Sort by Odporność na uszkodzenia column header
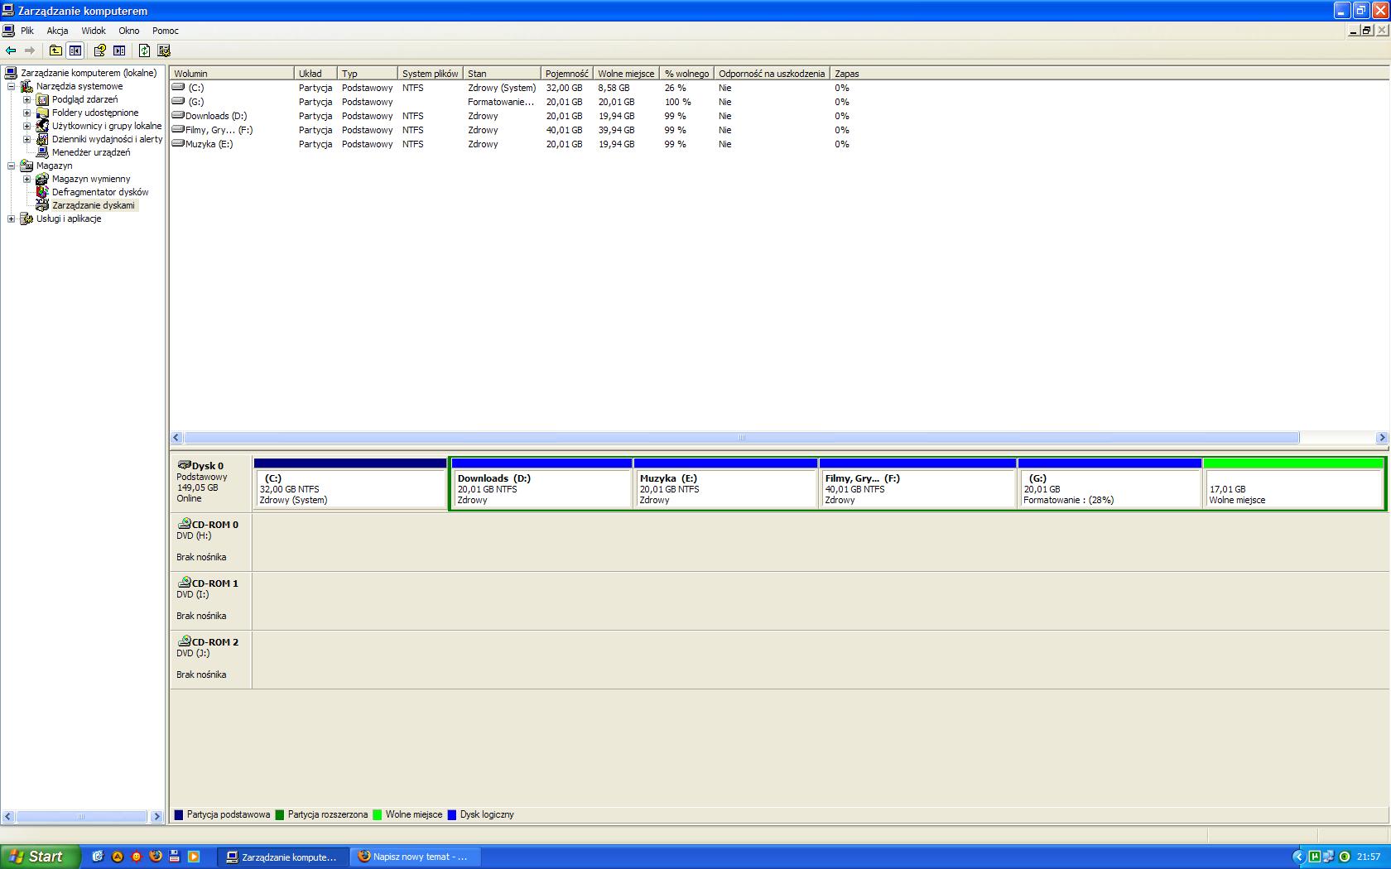This screenshot has height=869, width=1391. [772, 73]
